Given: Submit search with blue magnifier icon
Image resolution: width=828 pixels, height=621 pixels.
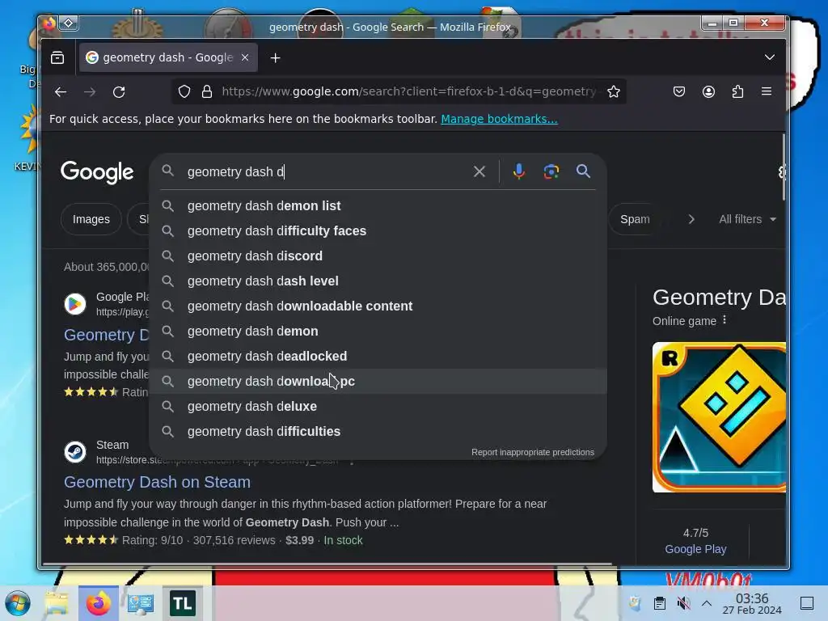Looking at the screenshot, I should point(583,171).
